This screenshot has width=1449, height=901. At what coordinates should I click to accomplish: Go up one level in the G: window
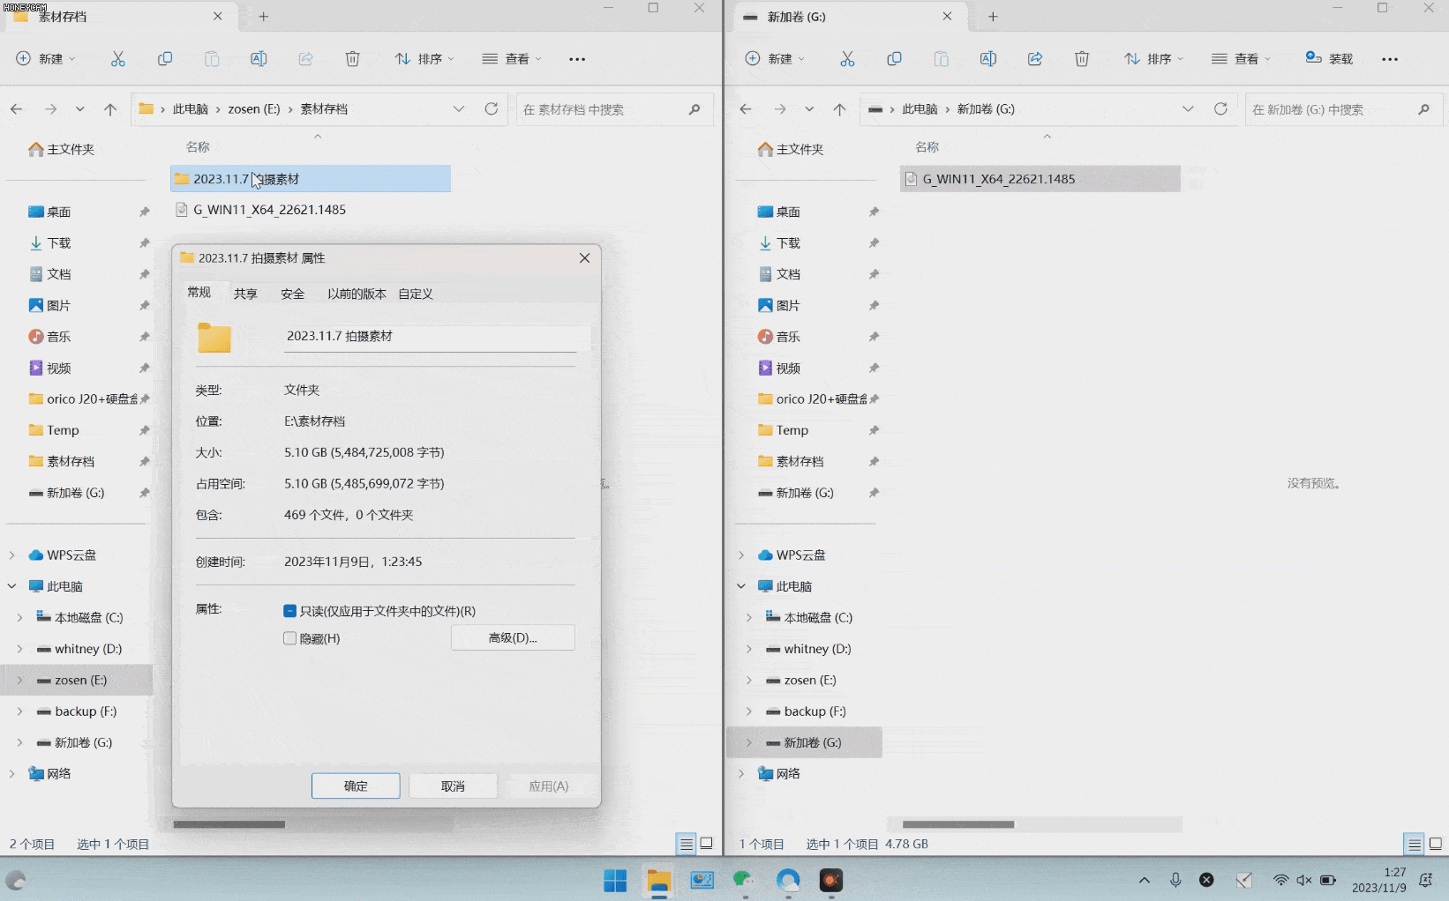tap(839, 109)
